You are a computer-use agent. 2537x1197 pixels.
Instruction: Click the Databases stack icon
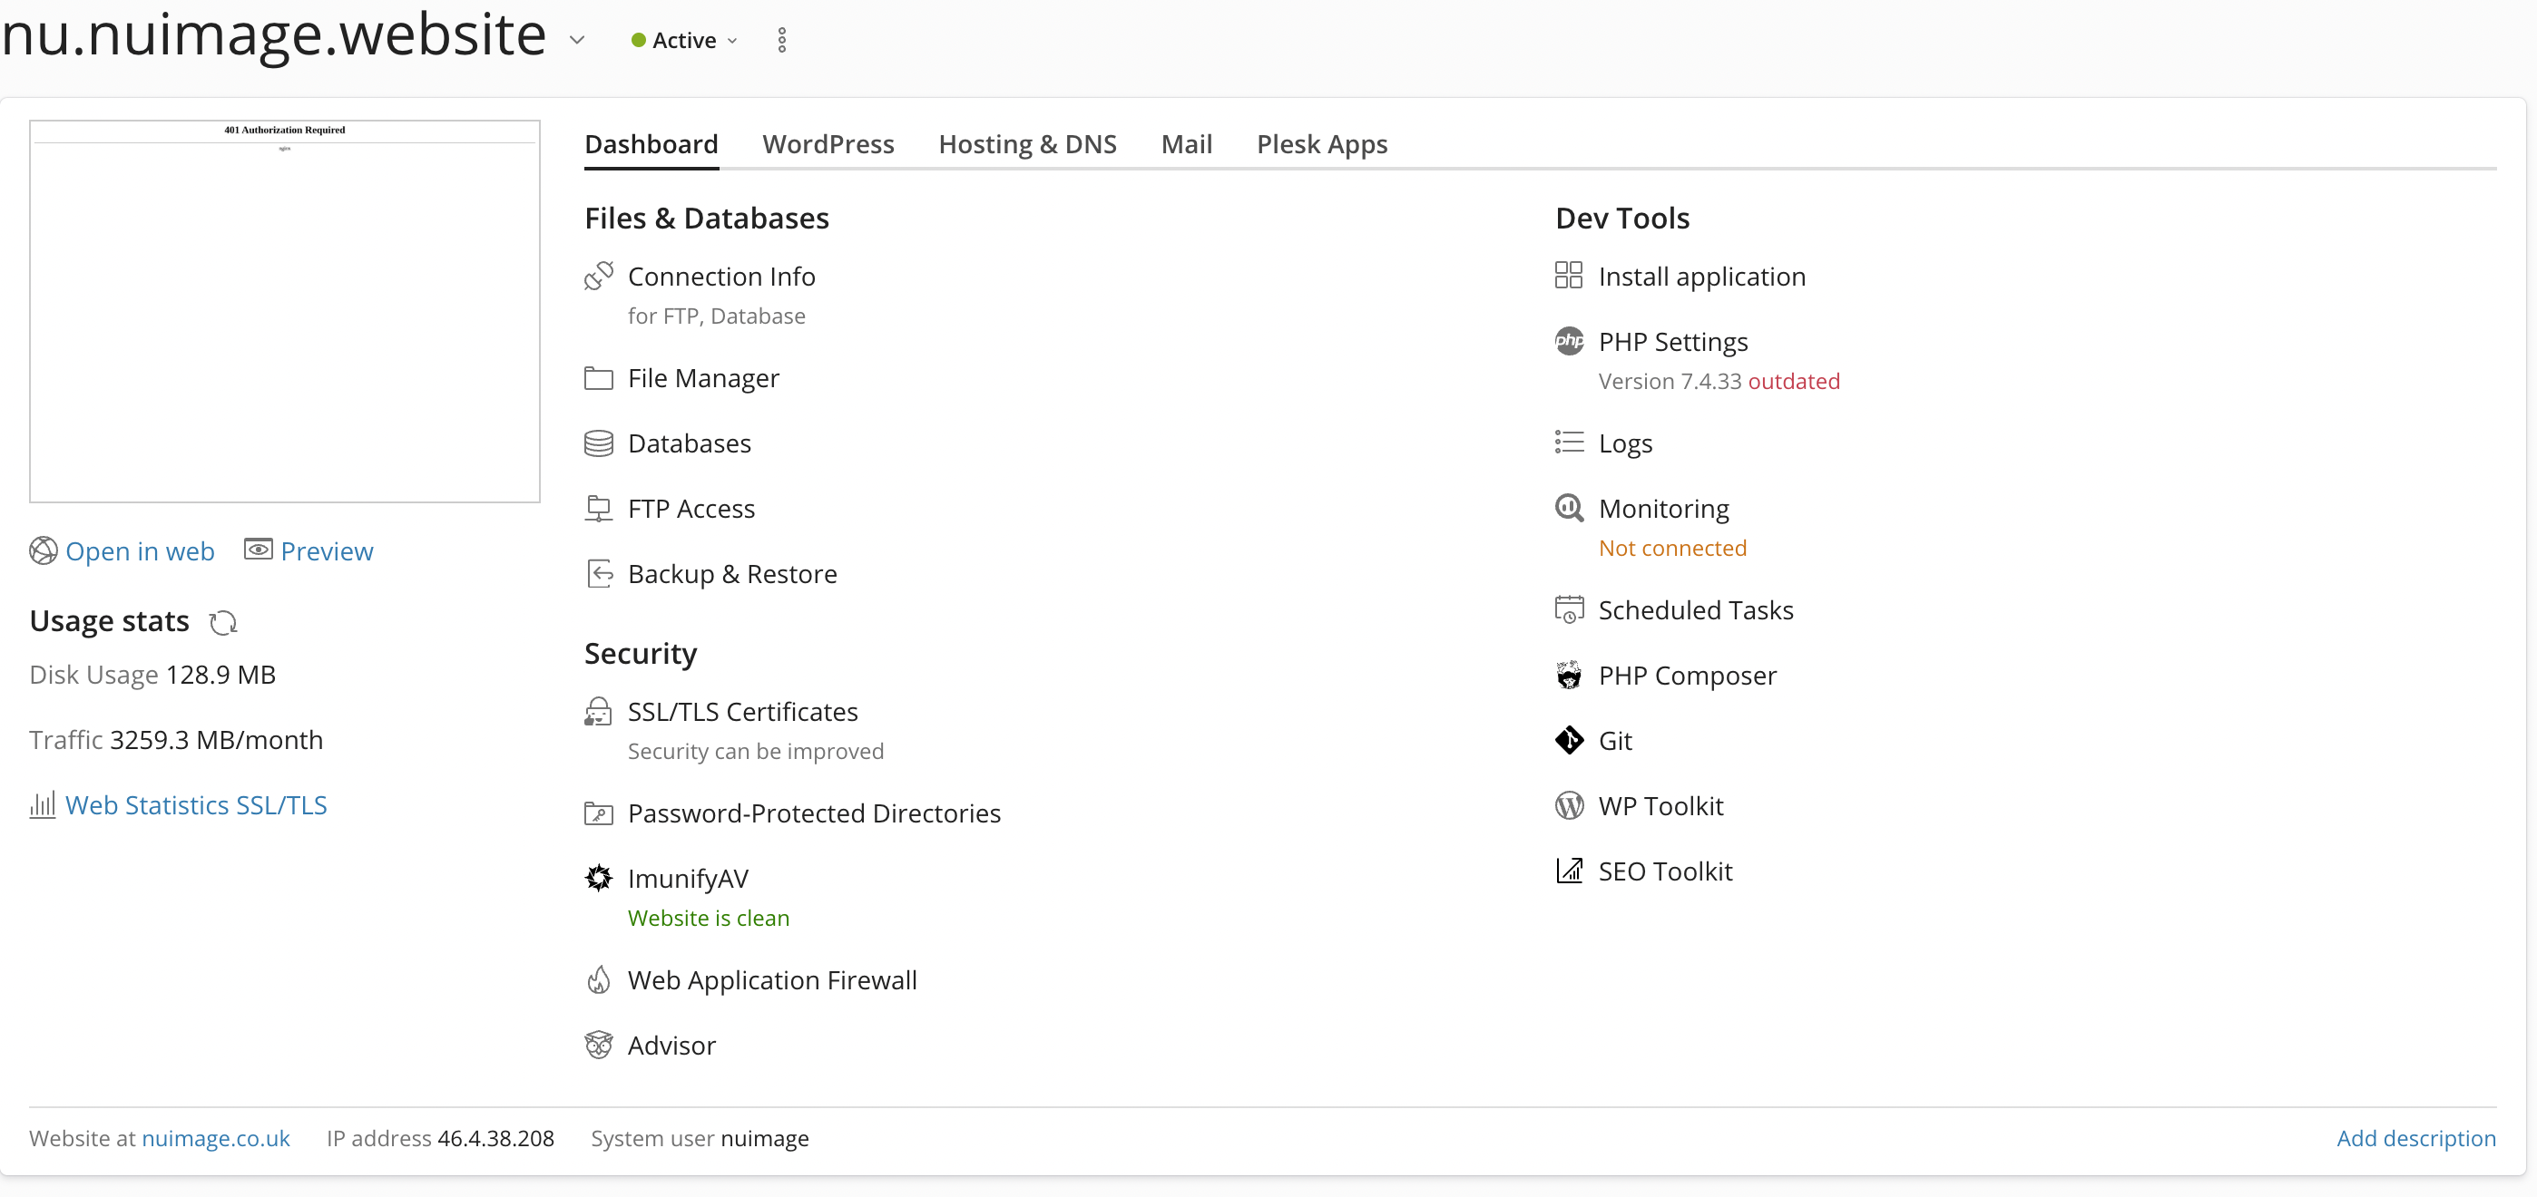pos(598,444)
